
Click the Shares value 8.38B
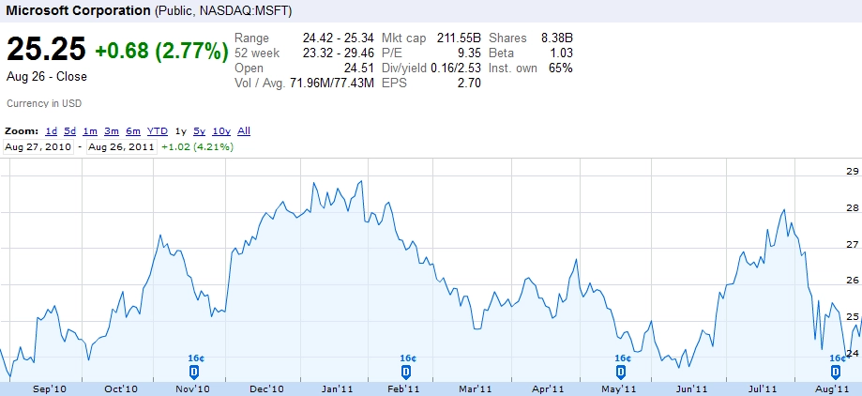[557, 38]
